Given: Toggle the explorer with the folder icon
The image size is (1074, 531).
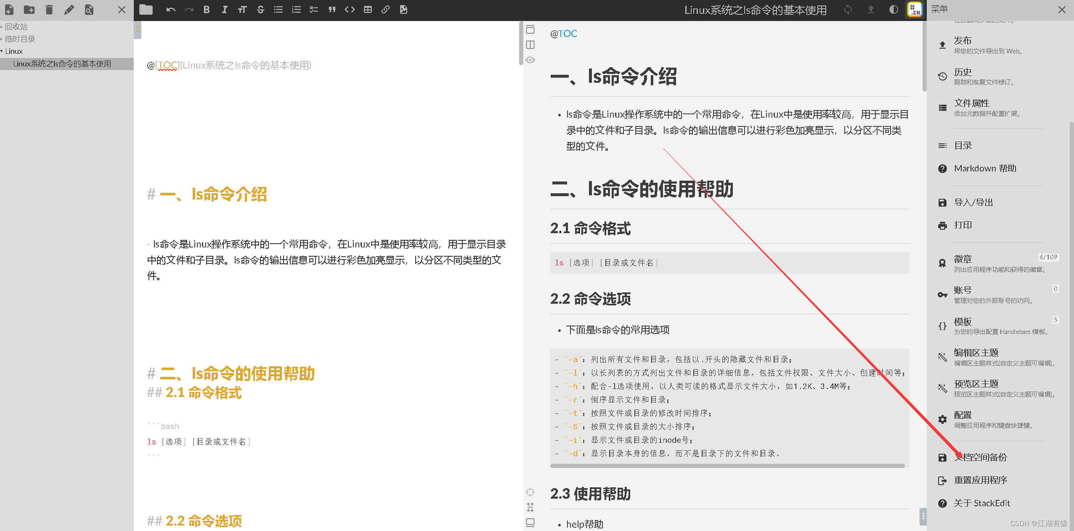Looking at the screenshot, I should click(x=146, y=10).
